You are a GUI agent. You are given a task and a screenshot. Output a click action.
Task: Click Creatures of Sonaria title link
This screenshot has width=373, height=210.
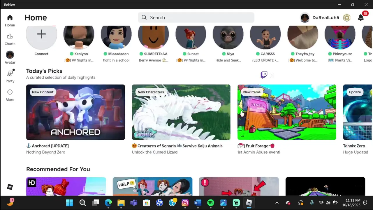coord(177,146)
